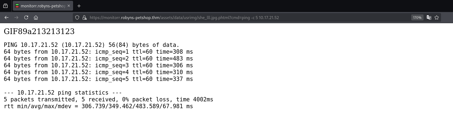
Task: Click the ping statistics separator line
Action: [63, 93]
